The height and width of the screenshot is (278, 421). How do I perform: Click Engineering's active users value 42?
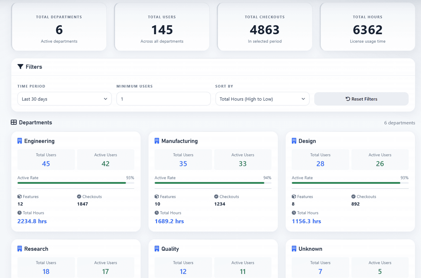(106, 164)
